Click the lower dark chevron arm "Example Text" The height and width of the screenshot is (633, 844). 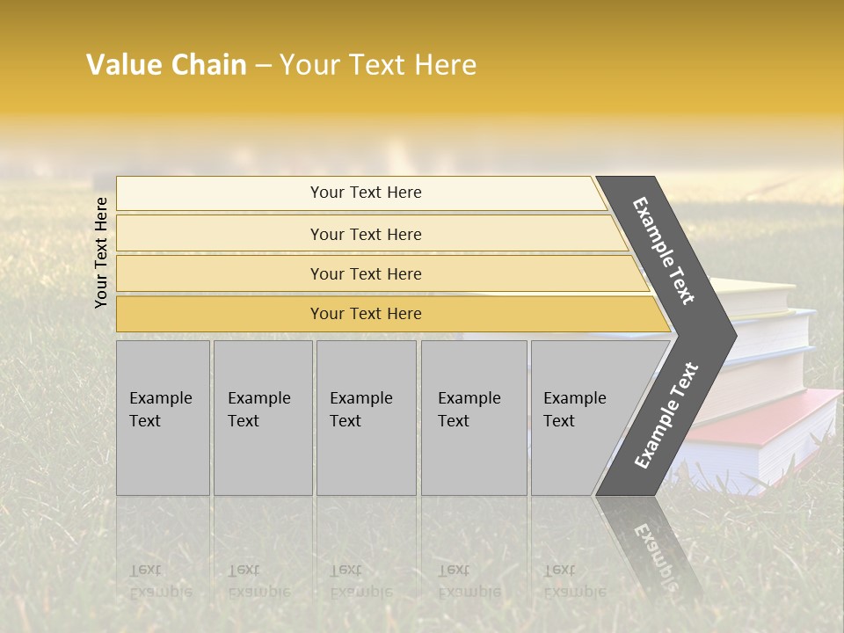click(666, 417)
